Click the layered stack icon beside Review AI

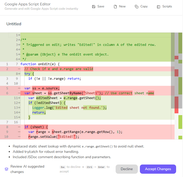pos(6,169)
